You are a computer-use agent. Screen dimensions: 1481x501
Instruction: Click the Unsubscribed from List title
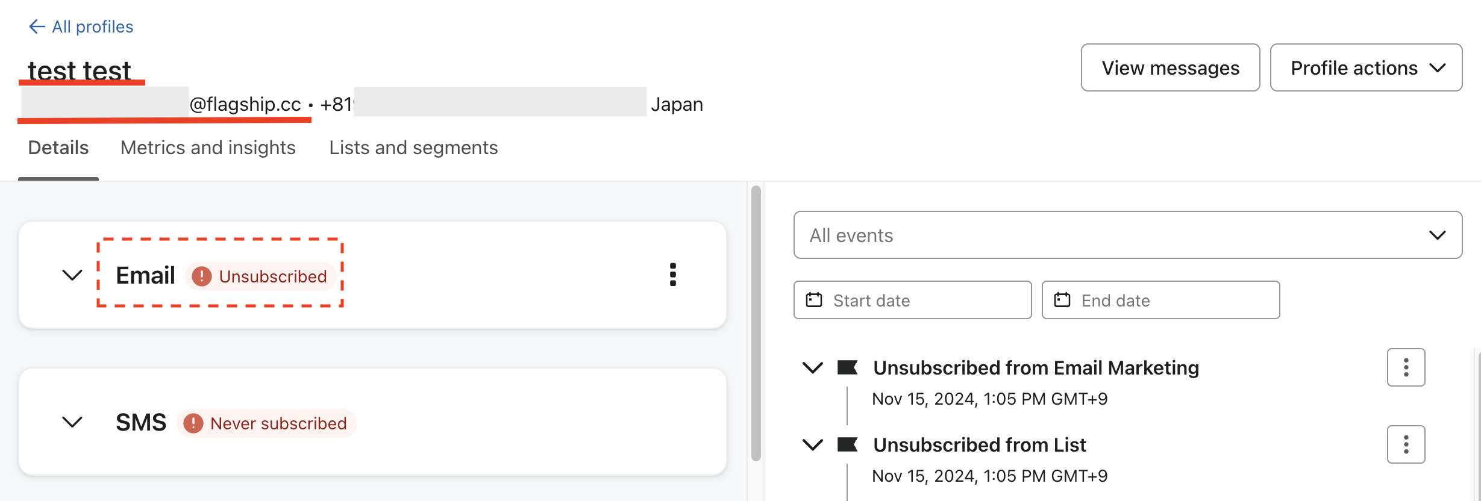tap(979, 444)
